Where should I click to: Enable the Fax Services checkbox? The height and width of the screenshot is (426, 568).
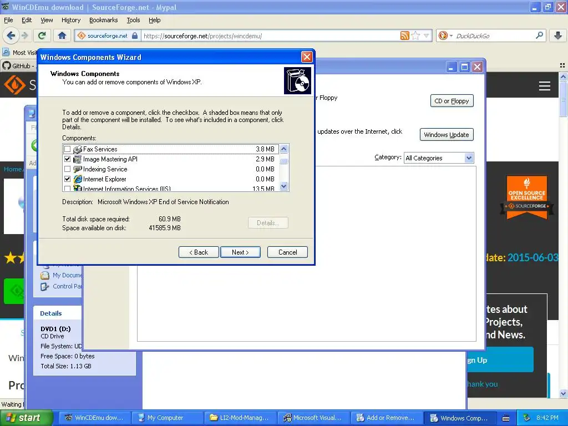click(67, 149)
